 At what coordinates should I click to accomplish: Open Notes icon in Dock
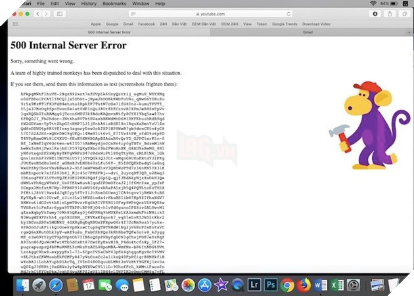click(139, 285)
